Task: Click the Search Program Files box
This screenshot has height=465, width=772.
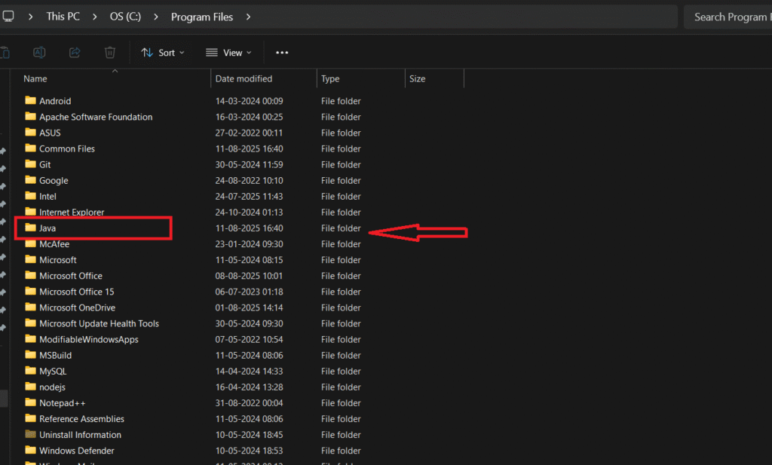Action: [x=728, y=17]
